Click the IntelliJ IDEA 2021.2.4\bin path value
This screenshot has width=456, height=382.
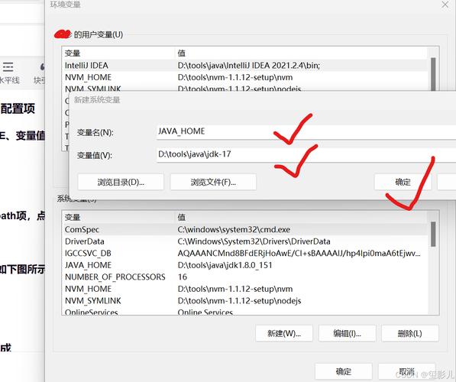point(249,66)
